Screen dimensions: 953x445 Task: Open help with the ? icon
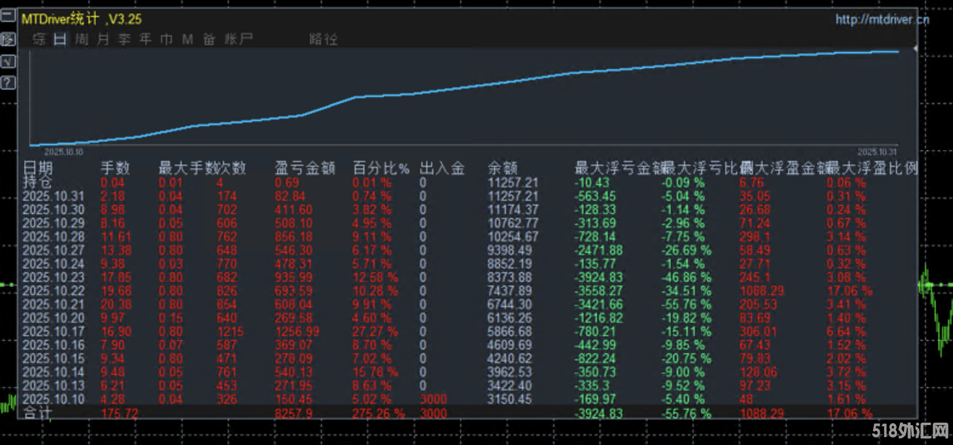[8, 83]
